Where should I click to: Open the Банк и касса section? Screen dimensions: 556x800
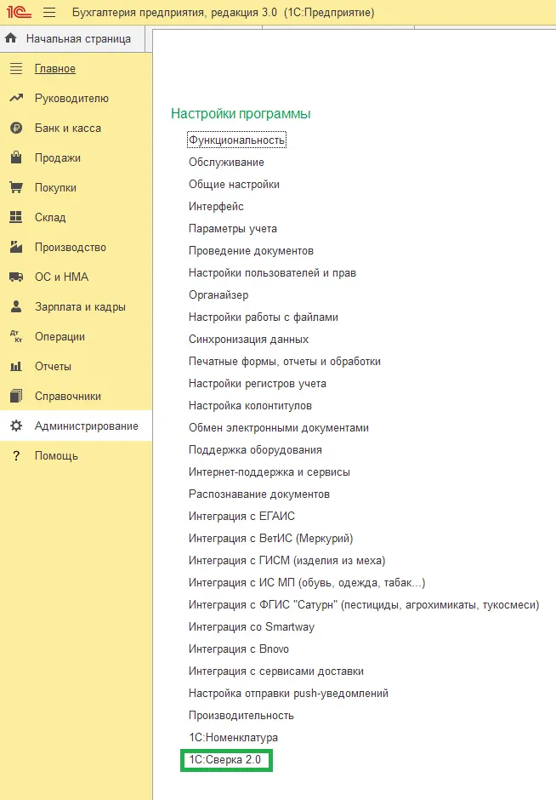68,128
